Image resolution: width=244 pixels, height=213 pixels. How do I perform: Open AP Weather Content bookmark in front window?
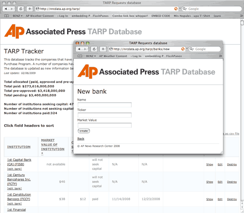click(x=113, y=56)
